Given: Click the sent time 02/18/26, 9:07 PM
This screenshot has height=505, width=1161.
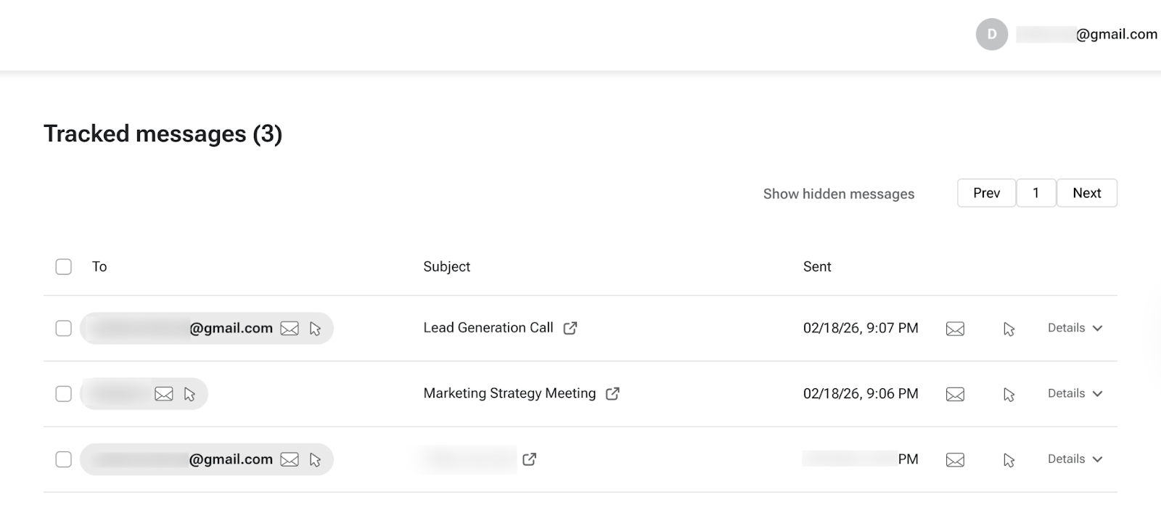Looking at the screenshot, I should tap(861, 328).
